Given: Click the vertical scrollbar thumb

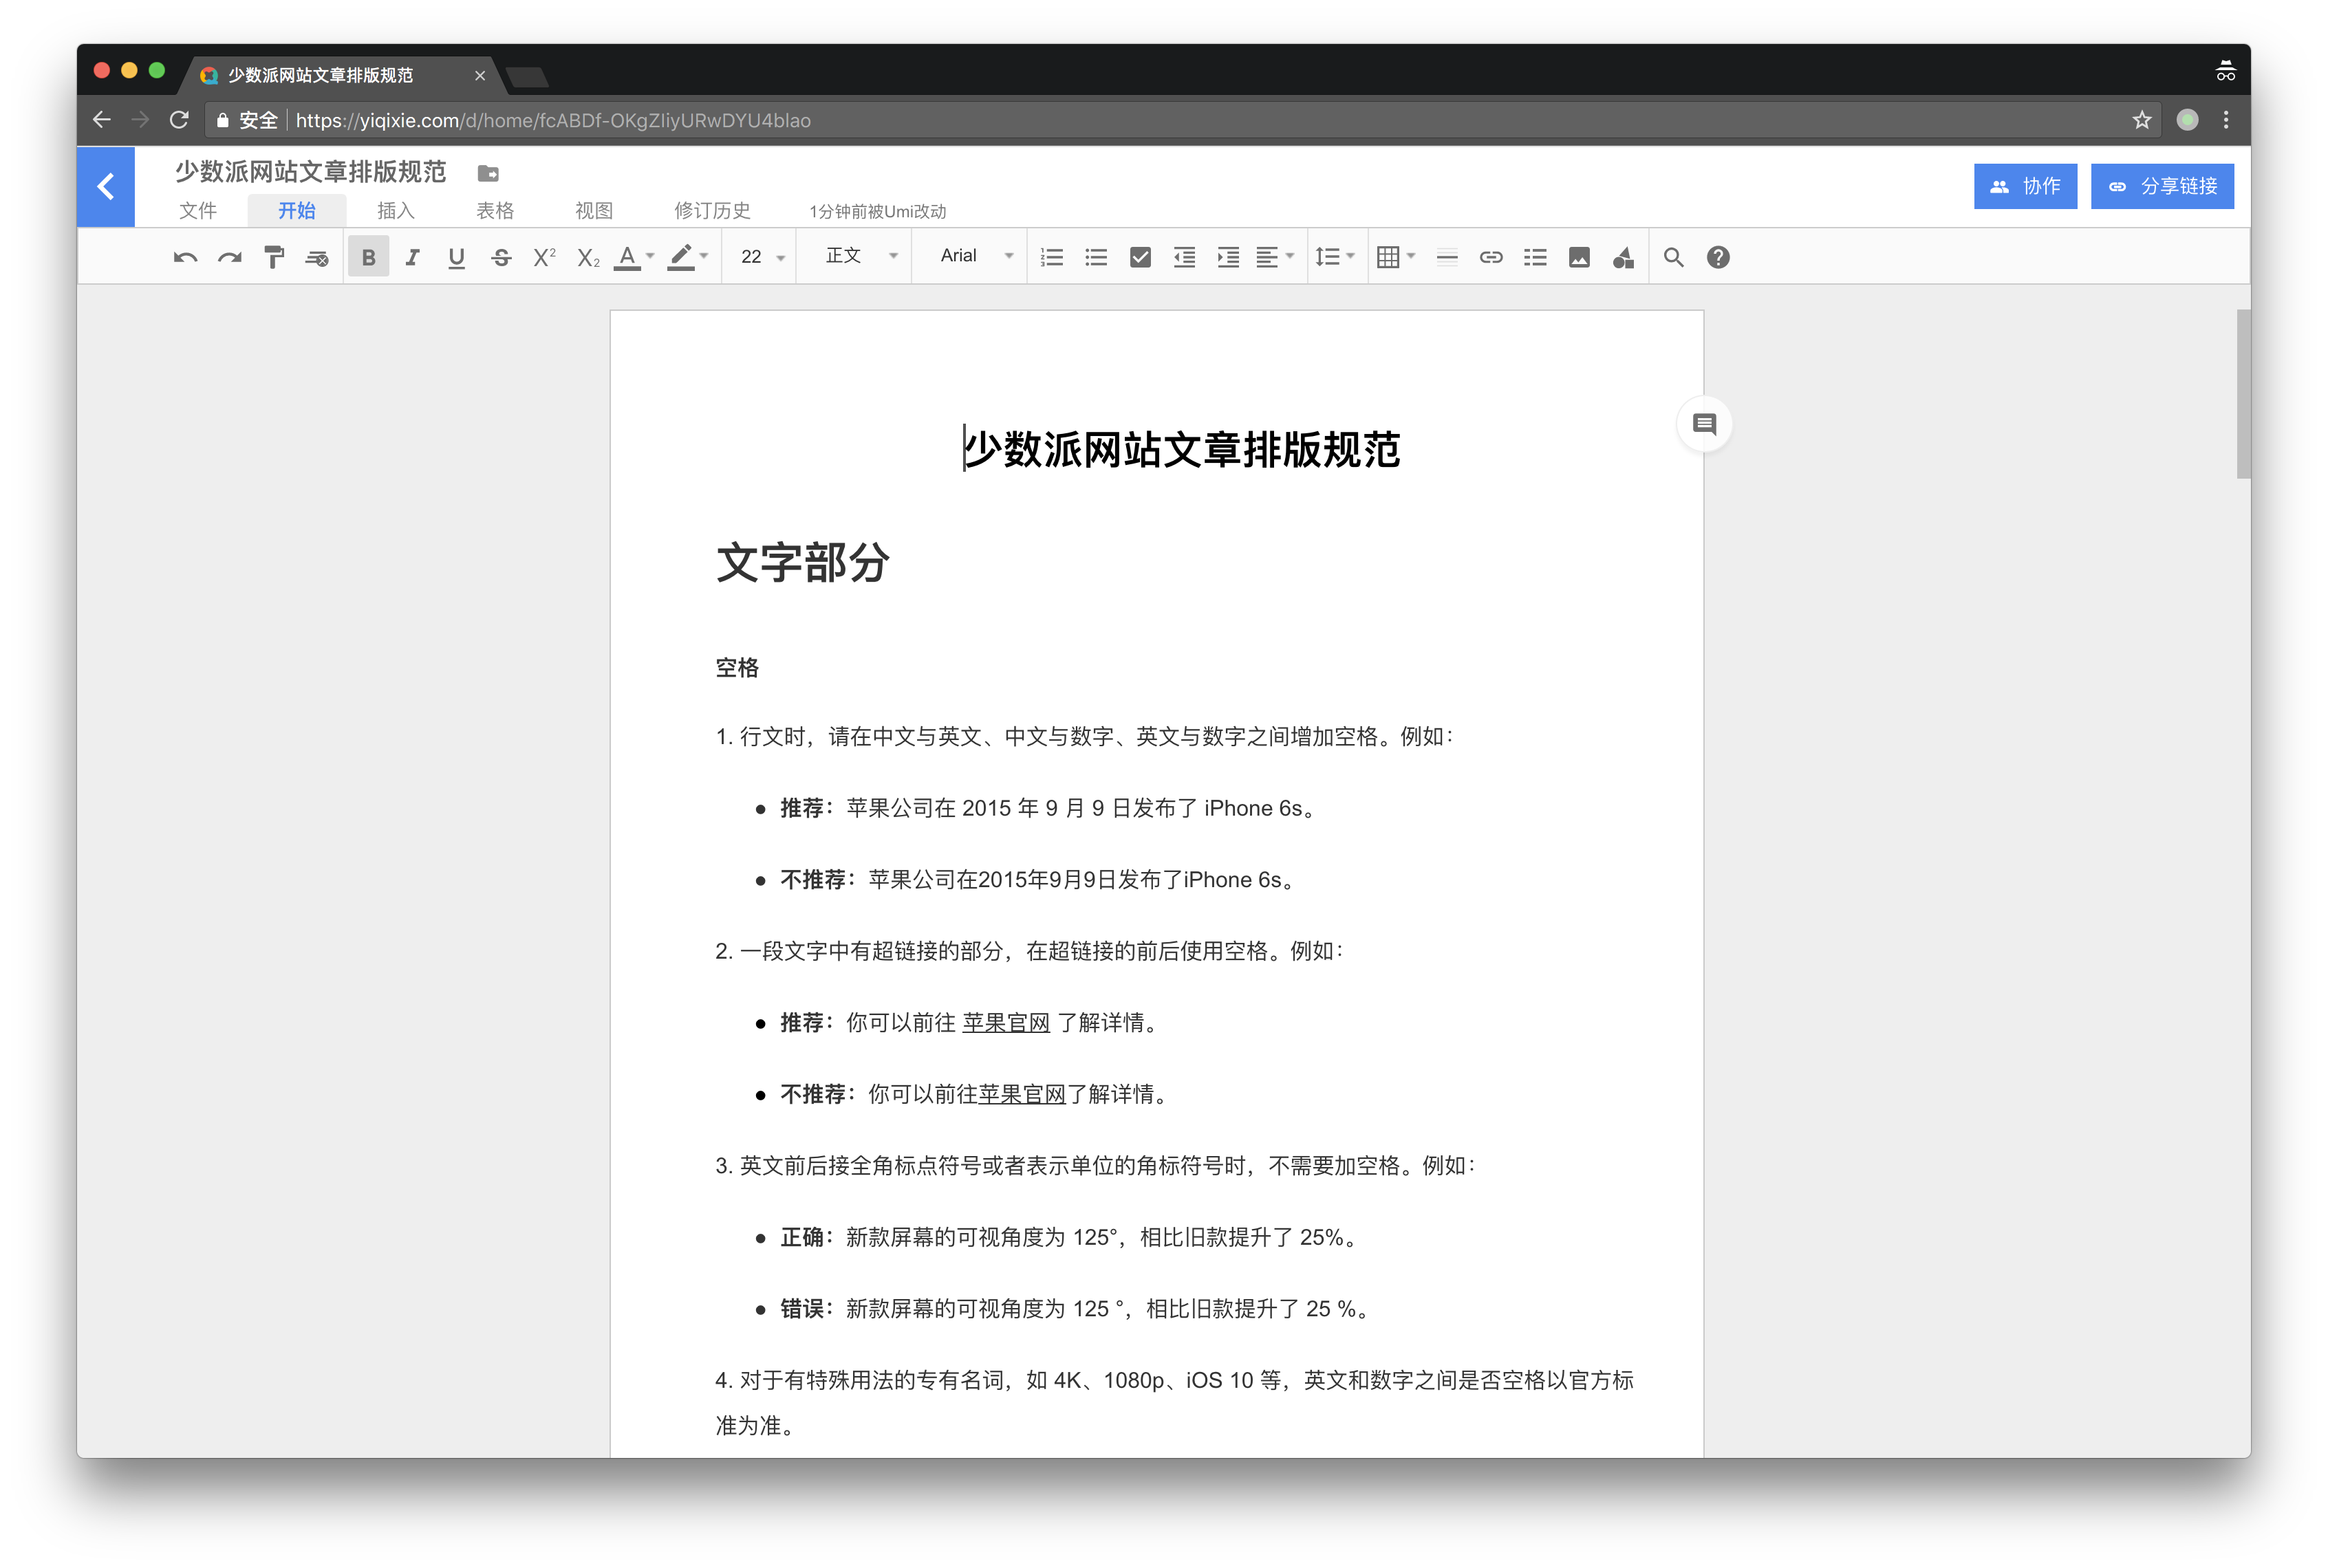Looking at the screenshot, I should click(2243, 394).
